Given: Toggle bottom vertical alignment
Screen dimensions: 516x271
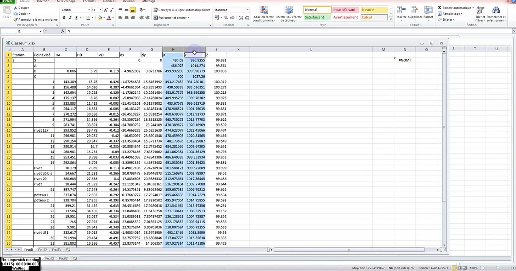Looking at the screenshot, I should click(132, 10).
